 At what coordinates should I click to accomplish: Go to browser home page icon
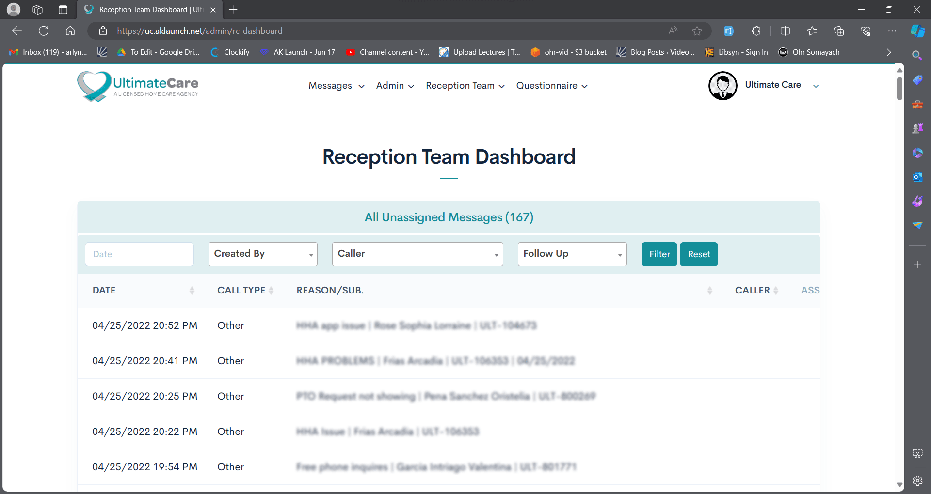pyautogui.click(x=70, y=31)
